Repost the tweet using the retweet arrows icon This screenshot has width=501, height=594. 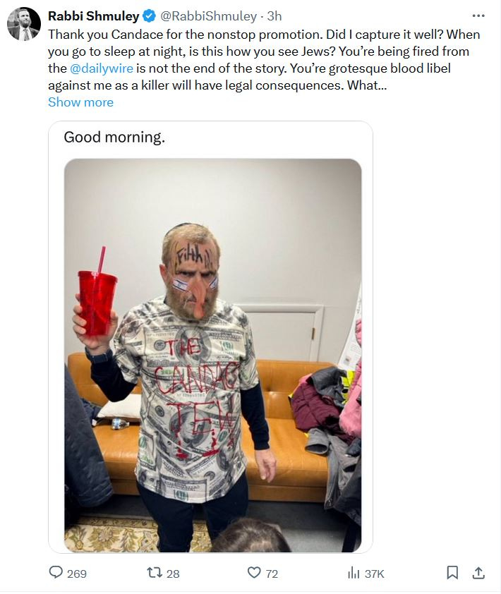(155, 572)
